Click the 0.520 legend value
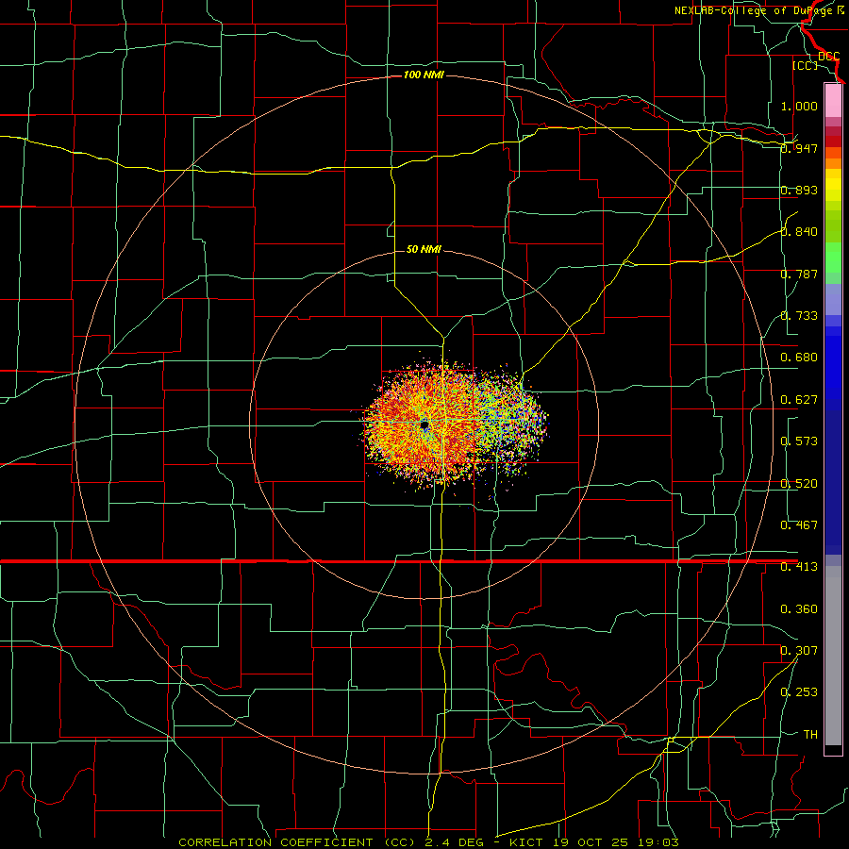Image resolution: width=849 pixels, height=849 pixels. pos(799,484)
